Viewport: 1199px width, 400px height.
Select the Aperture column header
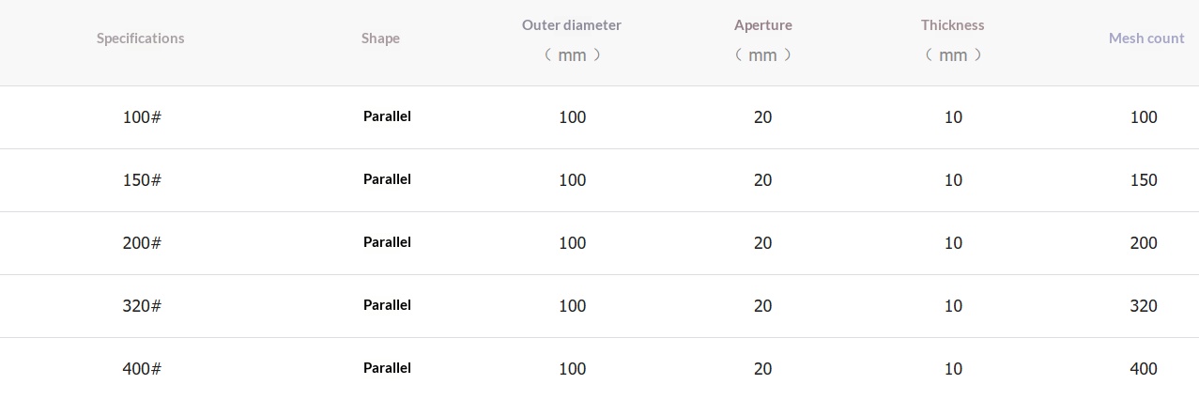[762, 25]
